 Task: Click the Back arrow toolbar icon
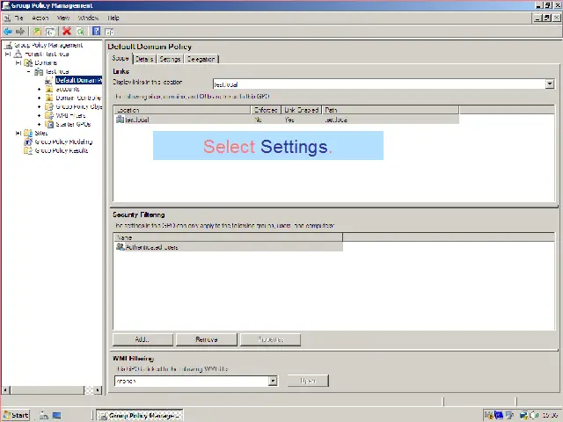(8, 32)
